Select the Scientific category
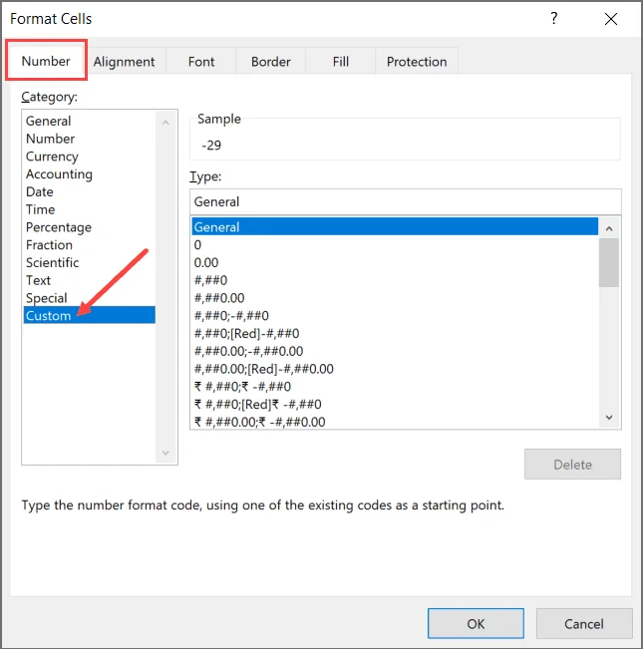Viewport: 643px width, 649px height. (52, 263)
